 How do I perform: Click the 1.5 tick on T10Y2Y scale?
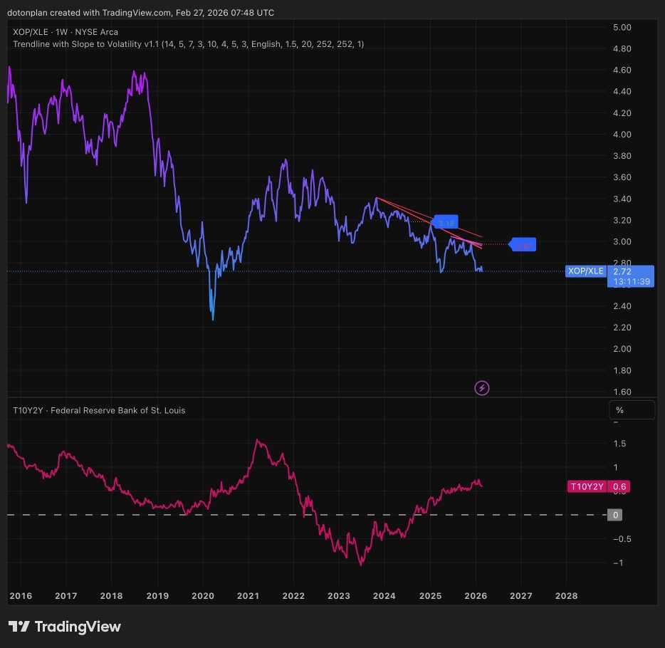click(619, 444)
